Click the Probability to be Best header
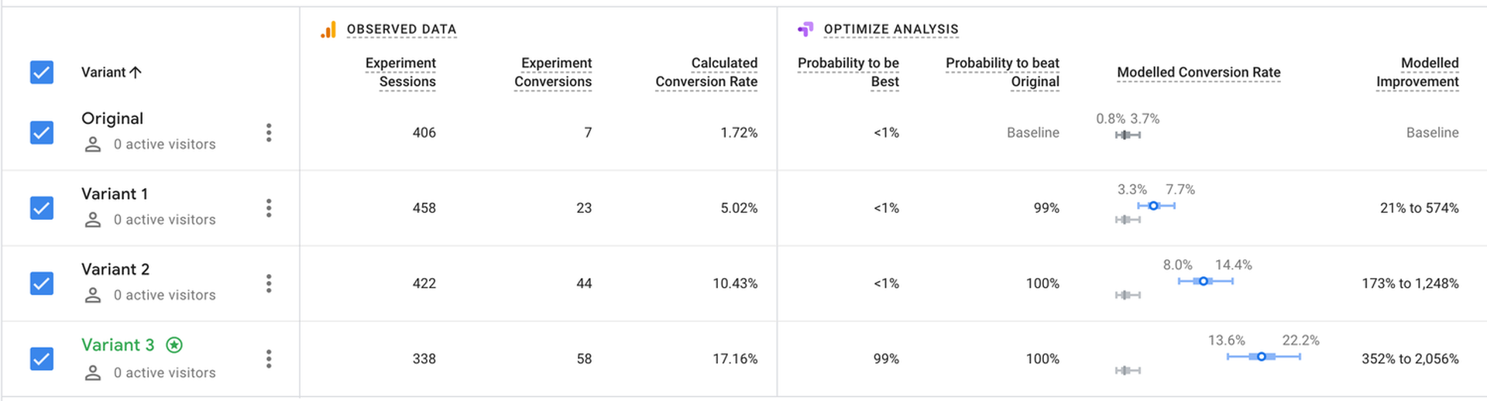This screenshot has height=401, width=1487. click(x=848, y=72)
